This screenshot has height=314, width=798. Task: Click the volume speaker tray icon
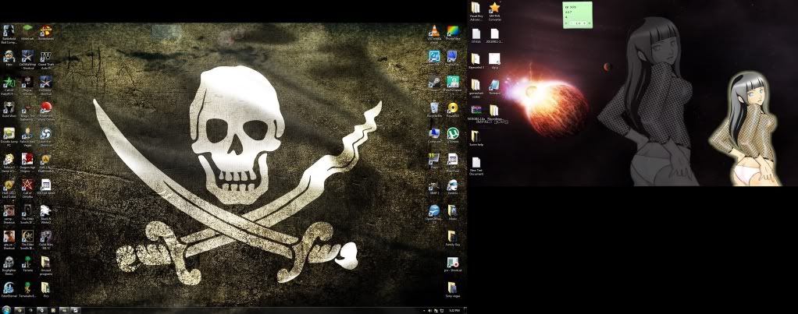(430, 310)
